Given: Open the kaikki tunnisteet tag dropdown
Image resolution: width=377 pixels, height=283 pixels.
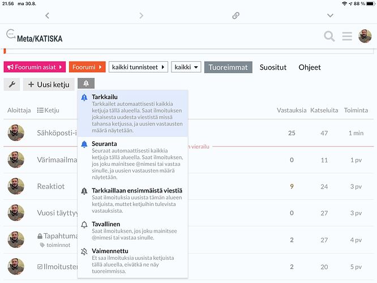Looking at the screenshot, I should pyautogui.click(x=138, y=67).
